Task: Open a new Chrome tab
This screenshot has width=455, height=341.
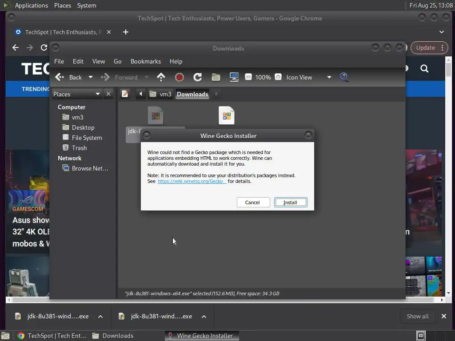Action: (x=126, y=32)
